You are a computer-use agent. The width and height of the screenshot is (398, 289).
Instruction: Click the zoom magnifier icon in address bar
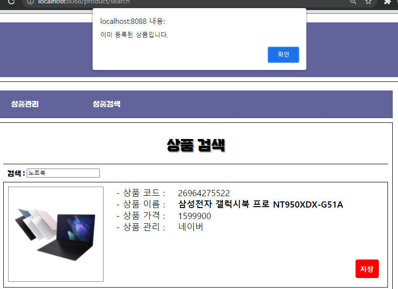353,1
